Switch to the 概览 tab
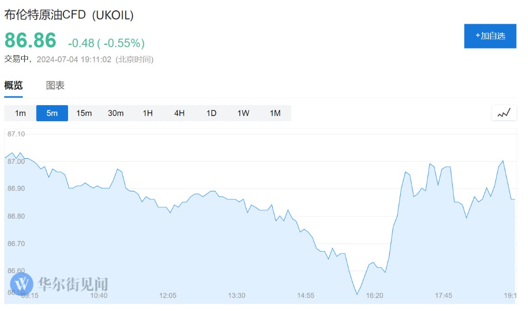Image resolution: width=528 pixels, height=311 pixels. [13, 86]
